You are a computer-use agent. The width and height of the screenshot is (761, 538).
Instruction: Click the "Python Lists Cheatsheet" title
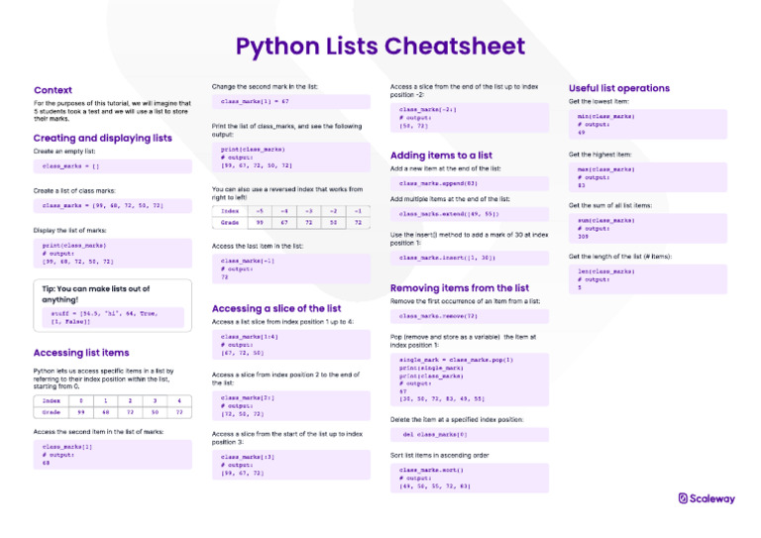pos(380,47)
